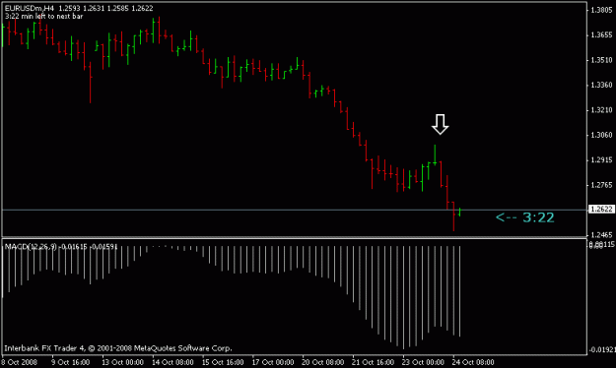This screenshot has width=616, height=368.
Task: Click the 1.2765 price axis label
Action: [602, 185]
